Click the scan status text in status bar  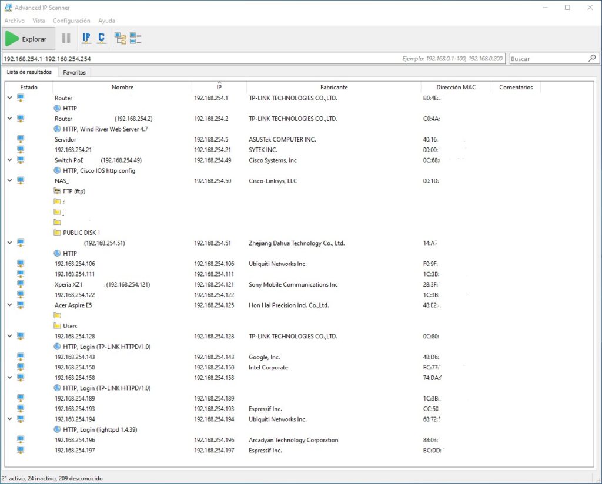coord(52,478)
